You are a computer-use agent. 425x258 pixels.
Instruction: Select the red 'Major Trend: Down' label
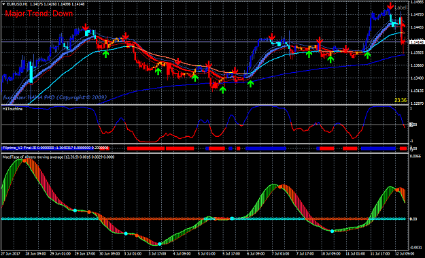(x=39, y=14)
